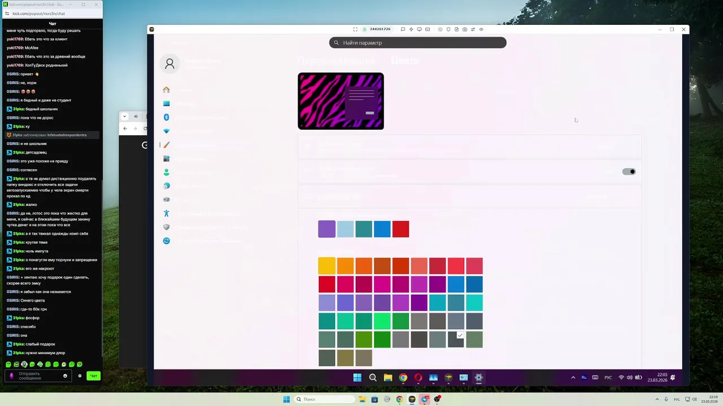Choose the checked dark gray swatch
723x406 pixels.
tap(456, 339)
